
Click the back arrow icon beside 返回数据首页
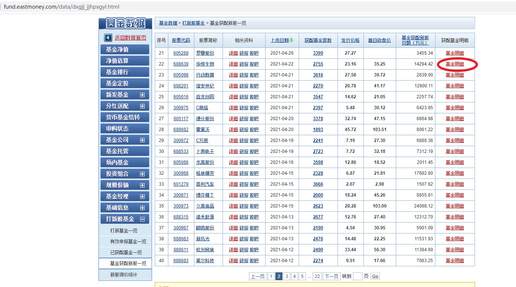coord(108,38)
